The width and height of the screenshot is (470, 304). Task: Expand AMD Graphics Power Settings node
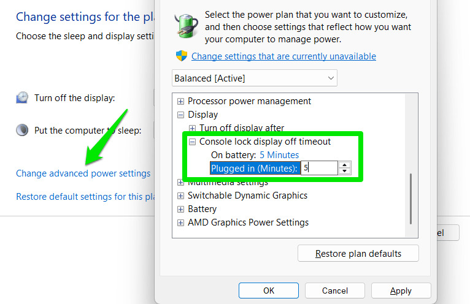click(x=180, y=222)
